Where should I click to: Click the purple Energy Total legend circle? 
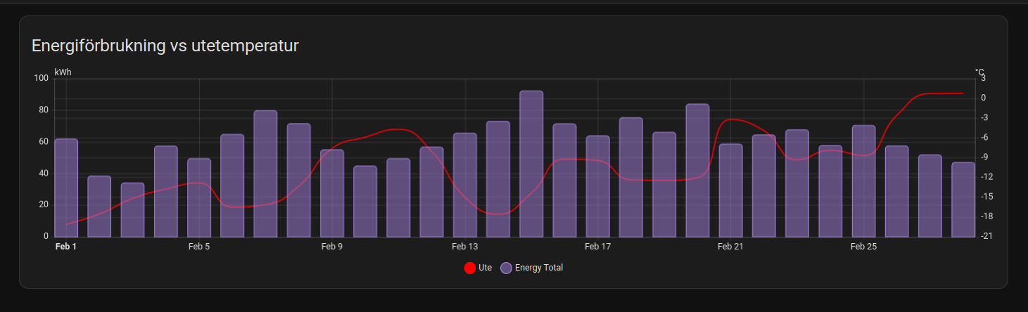tap(507, 268)
